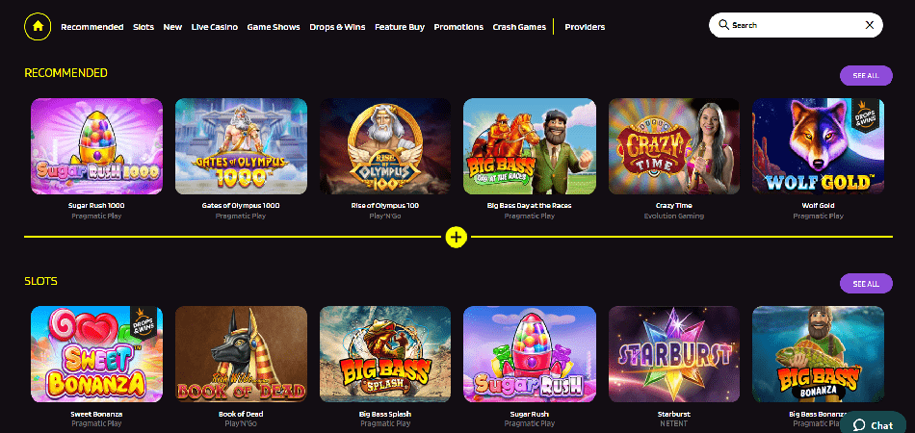This screenshot has width=915, height=433.
Task: Expand Recommended with the yellow plus
Action: point(457,237)
